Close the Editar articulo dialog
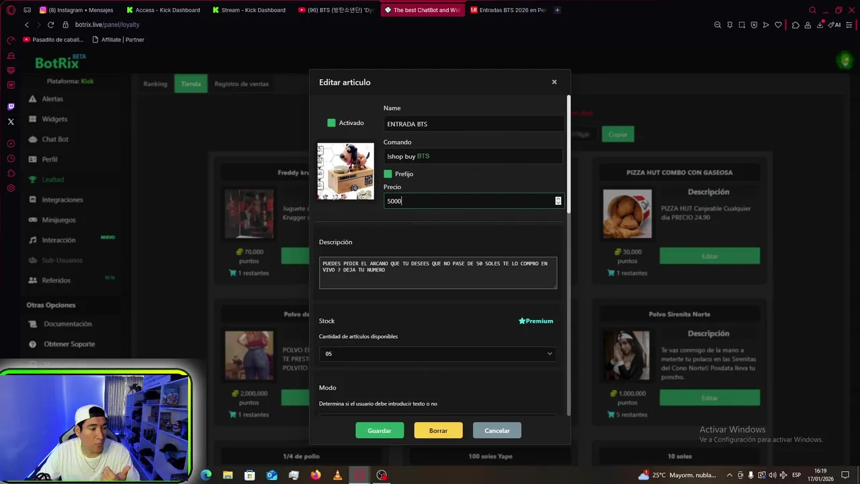The width and height of the screenshot is (860, 484). click(x=554, y=82)
